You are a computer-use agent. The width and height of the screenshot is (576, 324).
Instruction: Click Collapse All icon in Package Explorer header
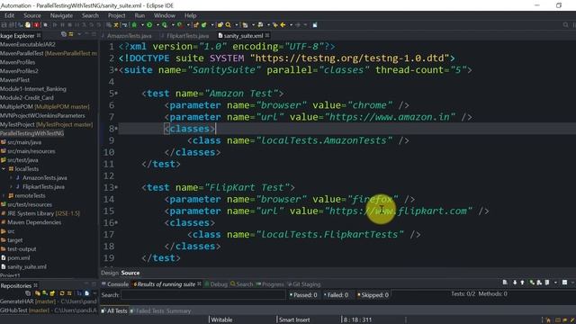click(64, 34)
